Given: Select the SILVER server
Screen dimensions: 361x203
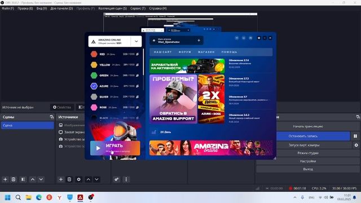Looking at the screenshot, I should (x=115, y=96).
